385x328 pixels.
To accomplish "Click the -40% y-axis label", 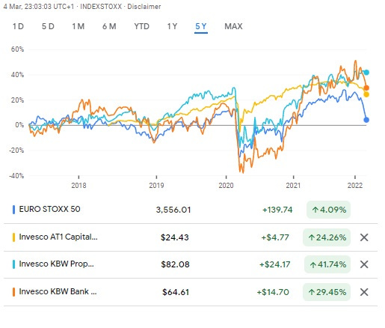I will click(16, 176).
